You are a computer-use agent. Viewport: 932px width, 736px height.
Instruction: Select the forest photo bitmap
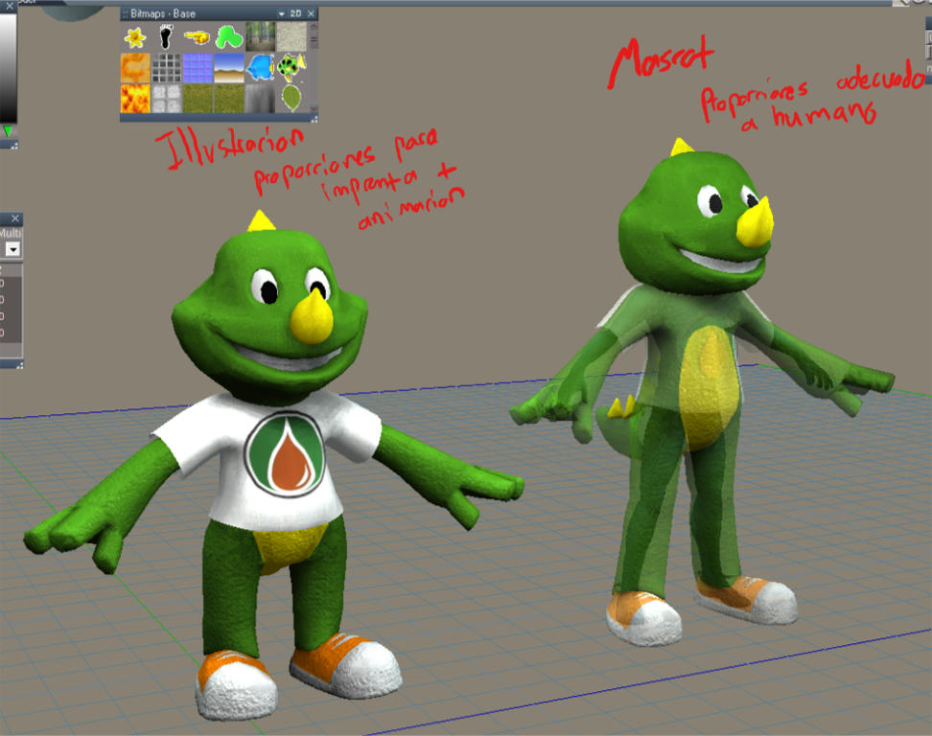[x=260, y=36]
